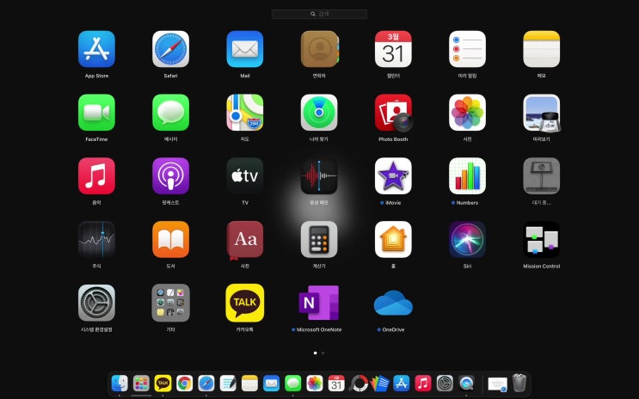
Task: Open QuickTime Player from the Dock
Action: click(466, 384)
